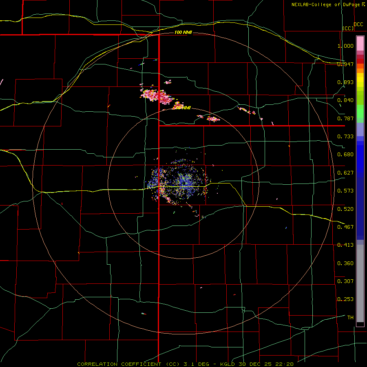Click the 0.840 color scale value
Viewport: 367px width, 367px height.
tap(345, 100)
